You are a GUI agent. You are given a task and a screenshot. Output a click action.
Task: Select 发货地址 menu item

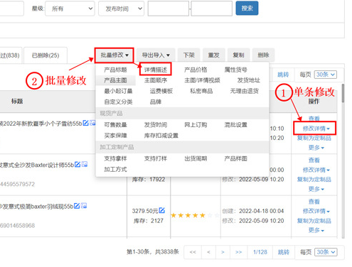249,80
